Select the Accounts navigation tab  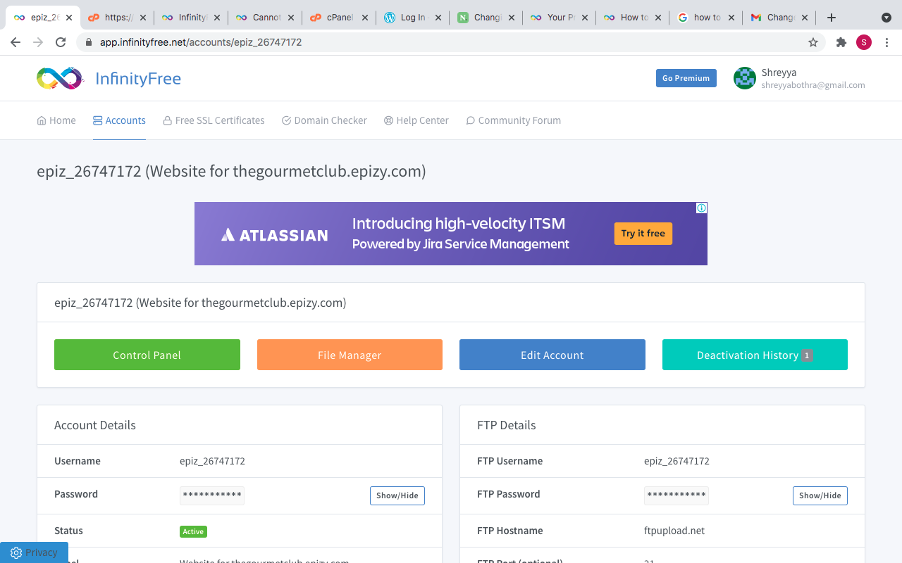point(119,120)
